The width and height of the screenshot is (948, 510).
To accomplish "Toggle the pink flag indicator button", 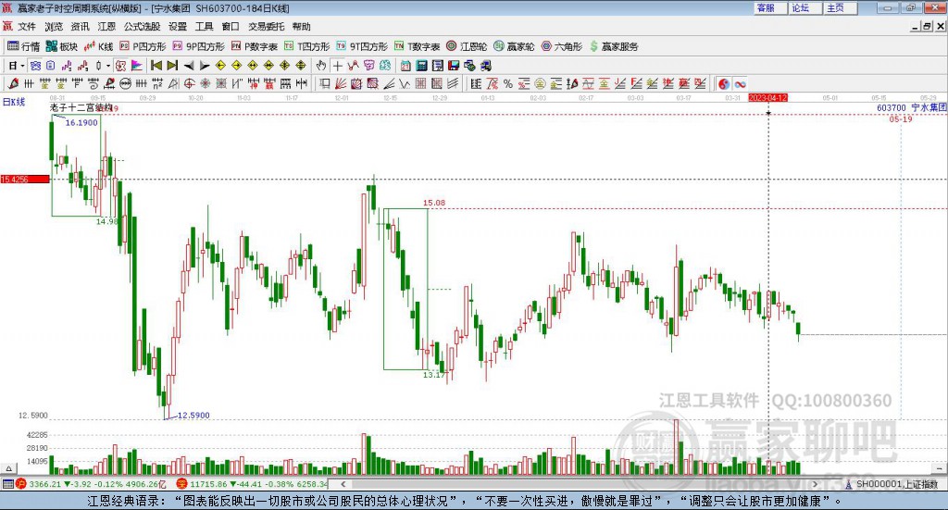I will [x=137, y=66].
